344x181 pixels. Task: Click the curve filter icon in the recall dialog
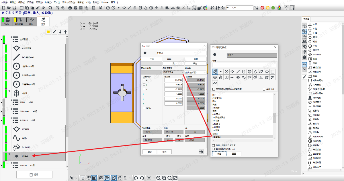pos(244,77)
